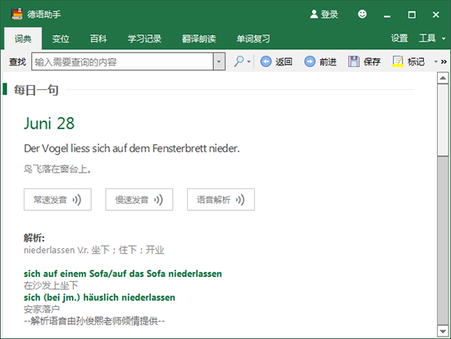Viewport: 451px width, 339px height.
Task: Expand the search input history dropdown
Action: tap(219, 61)
